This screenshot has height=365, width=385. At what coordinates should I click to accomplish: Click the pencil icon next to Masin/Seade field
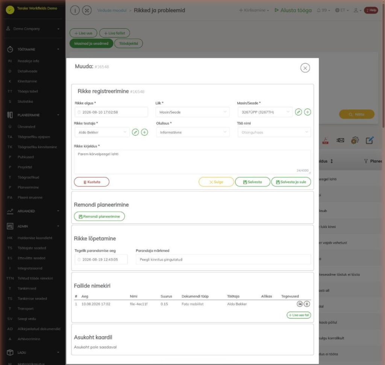[x=298, y=112]
